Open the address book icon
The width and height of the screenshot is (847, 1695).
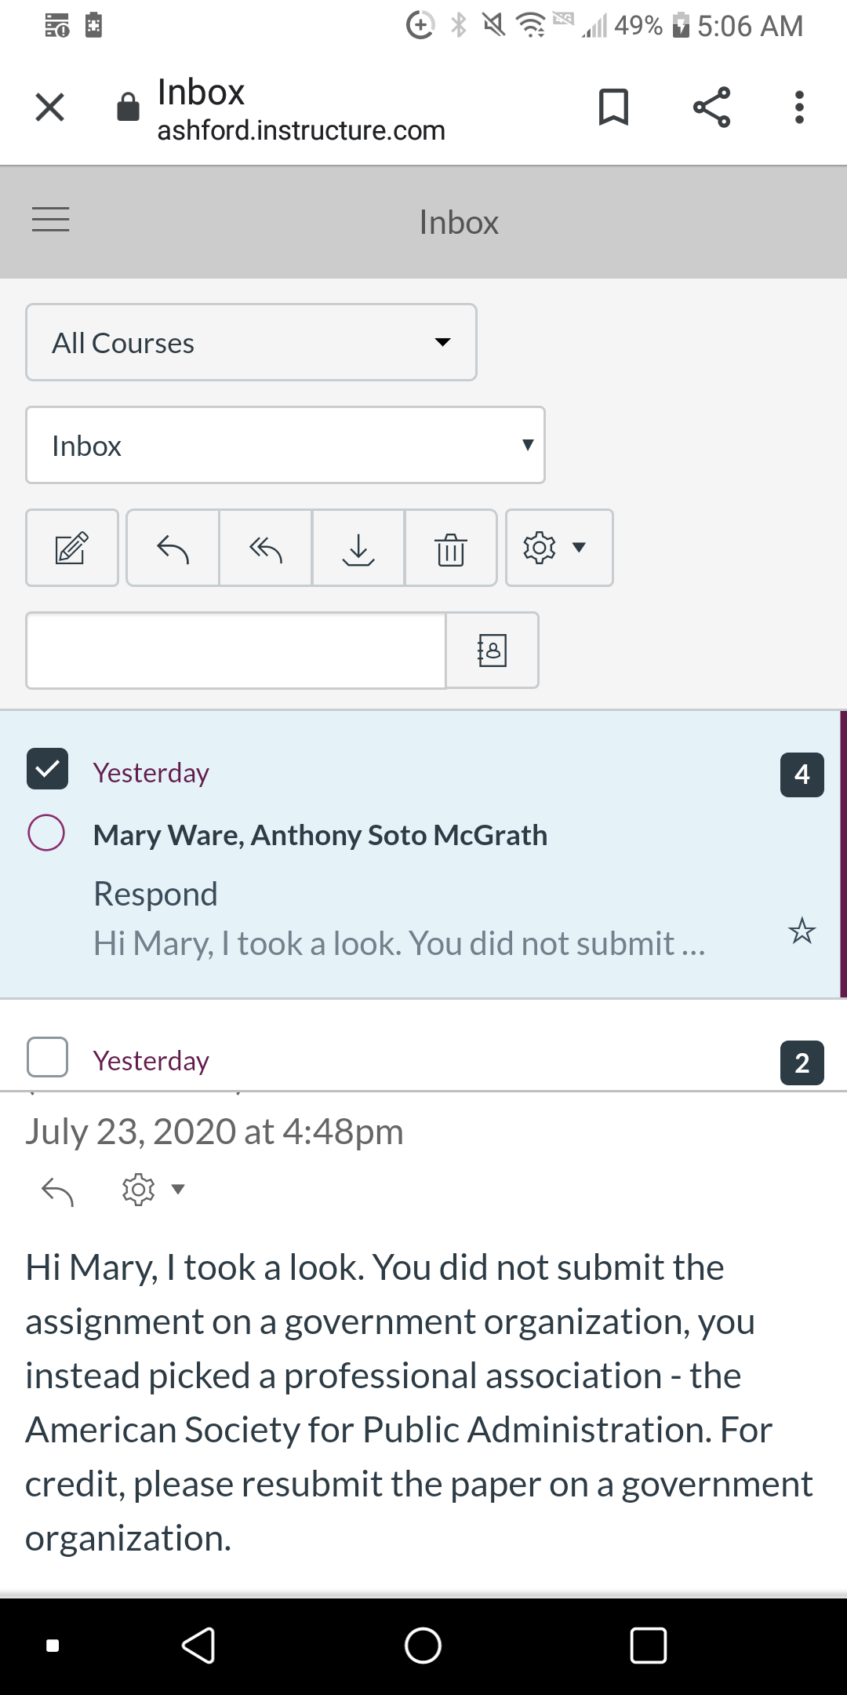(492, 651)
